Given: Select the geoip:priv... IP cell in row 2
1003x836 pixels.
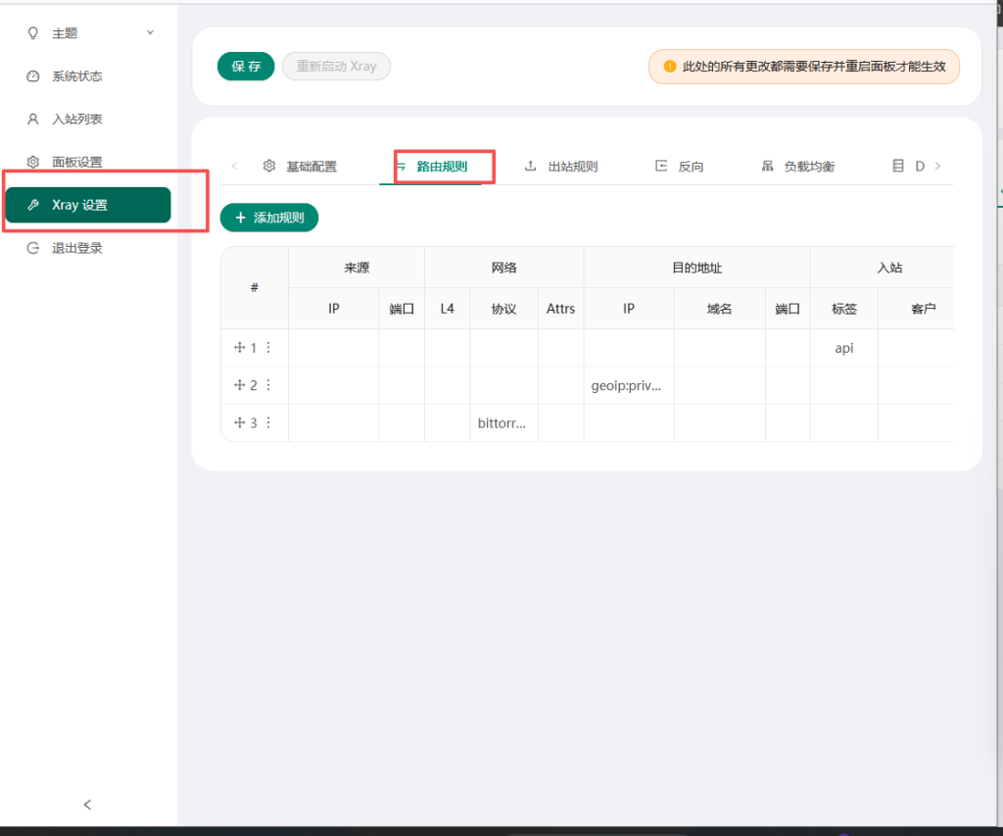Looking at the screenshot, I should [x=628, y=385].
